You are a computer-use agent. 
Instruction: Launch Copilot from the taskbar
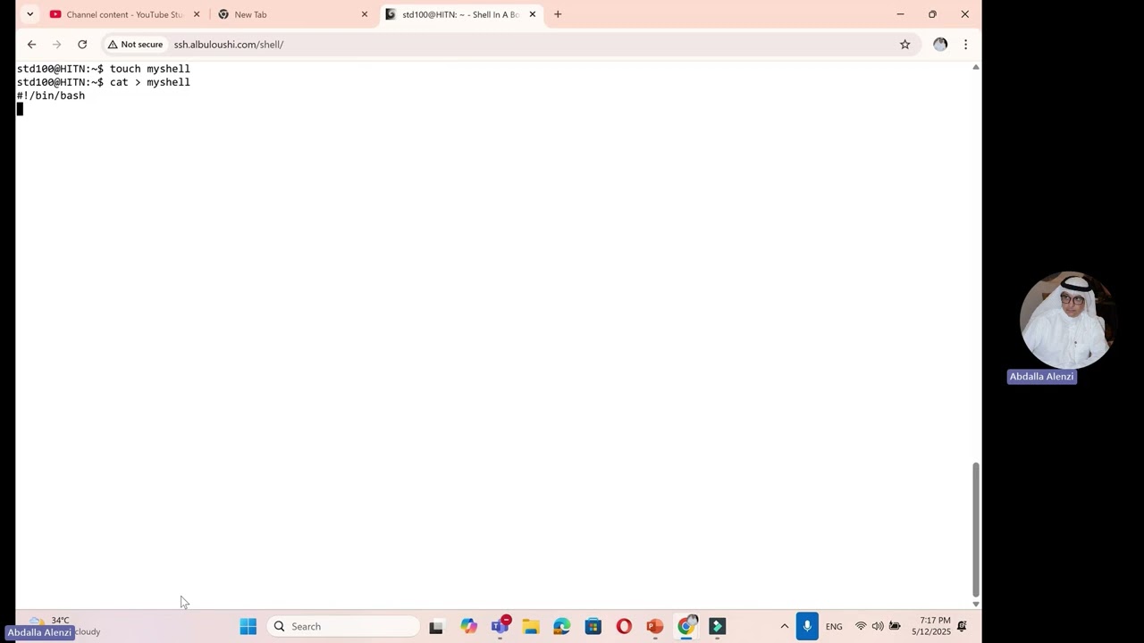(468, 626)
